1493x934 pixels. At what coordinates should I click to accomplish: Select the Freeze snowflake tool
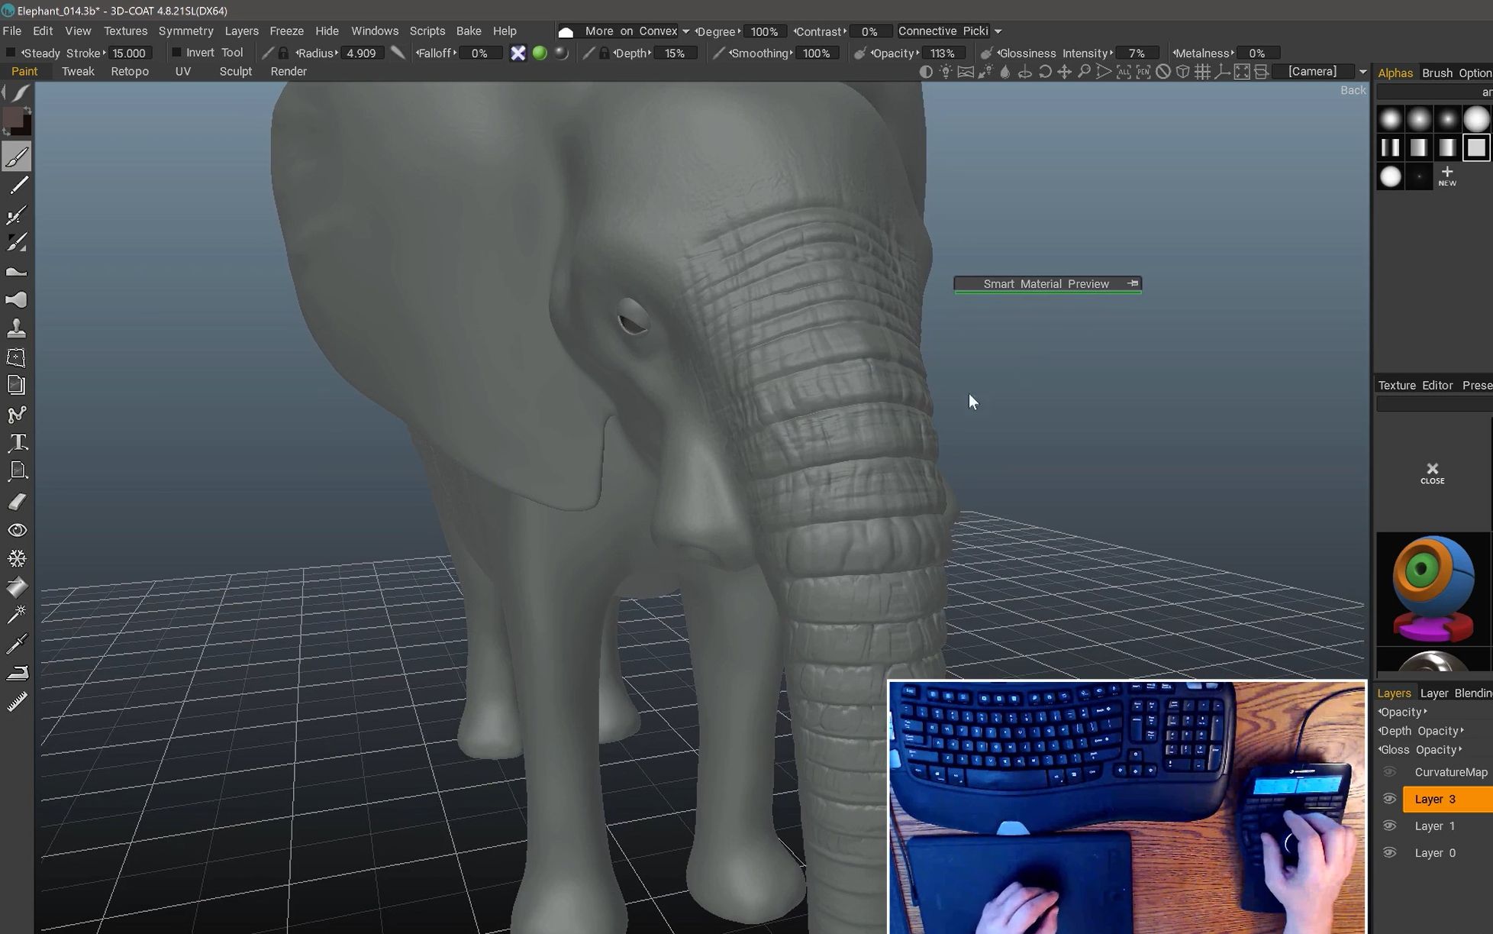(x=17, y=558)
